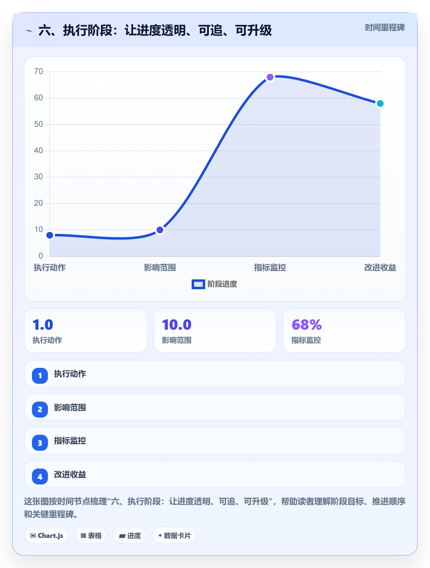The image size is (430, 568).
Task: Click the Chart.js tag chip
Action: coord(47,535)
